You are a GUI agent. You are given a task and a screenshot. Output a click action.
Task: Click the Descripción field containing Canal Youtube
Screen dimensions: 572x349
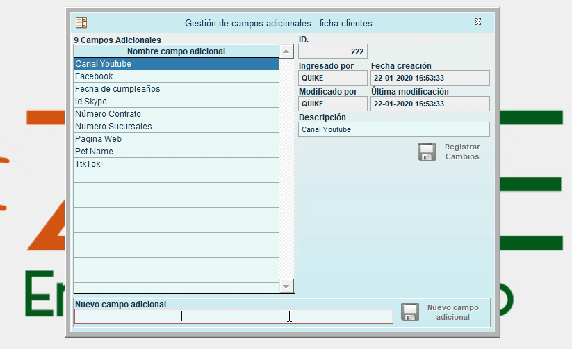[394, 129]
